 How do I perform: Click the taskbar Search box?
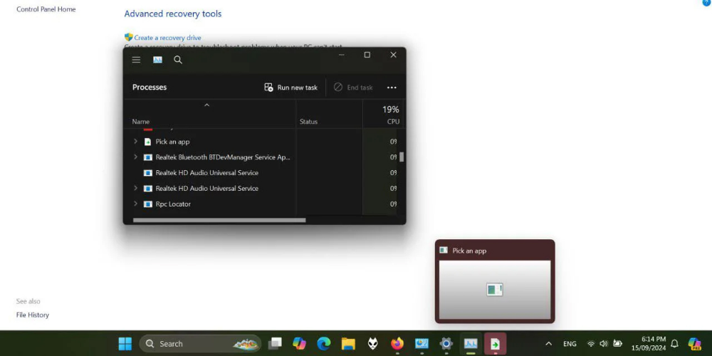200,344
